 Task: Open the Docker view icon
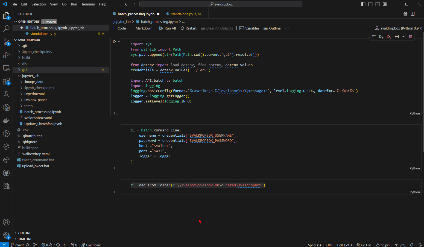click(x=6, y=120)
